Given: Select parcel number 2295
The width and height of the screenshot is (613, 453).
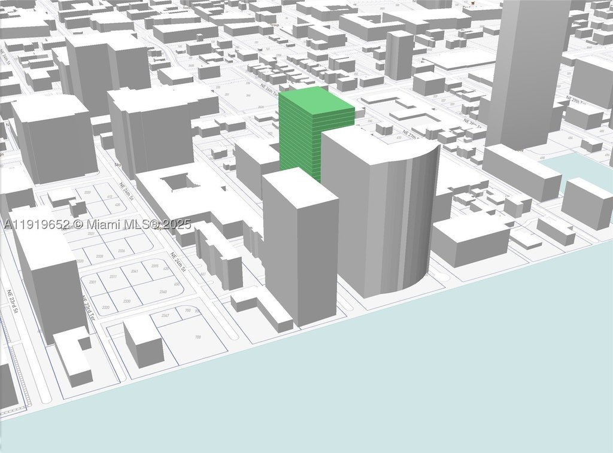Looking at the screenshot, I should pyautogui.click(x=154, y=266).
